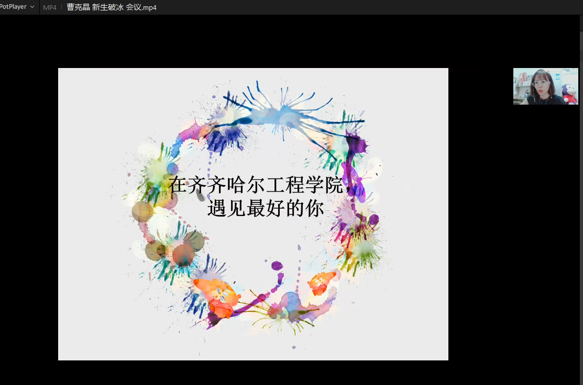Click the black area below the slide
The image size is (583, 385).
click(251, 372)
